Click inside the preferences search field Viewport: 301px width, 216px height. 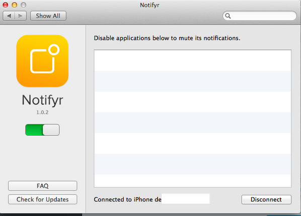[260, 16]
